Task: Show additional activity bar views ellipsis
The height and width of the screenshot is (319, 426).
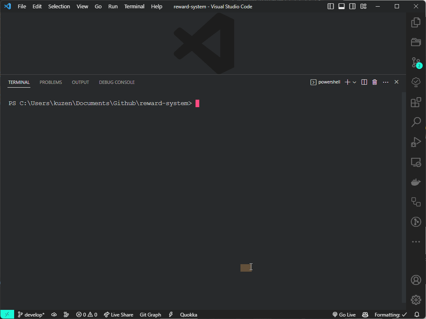Action: 416,242
